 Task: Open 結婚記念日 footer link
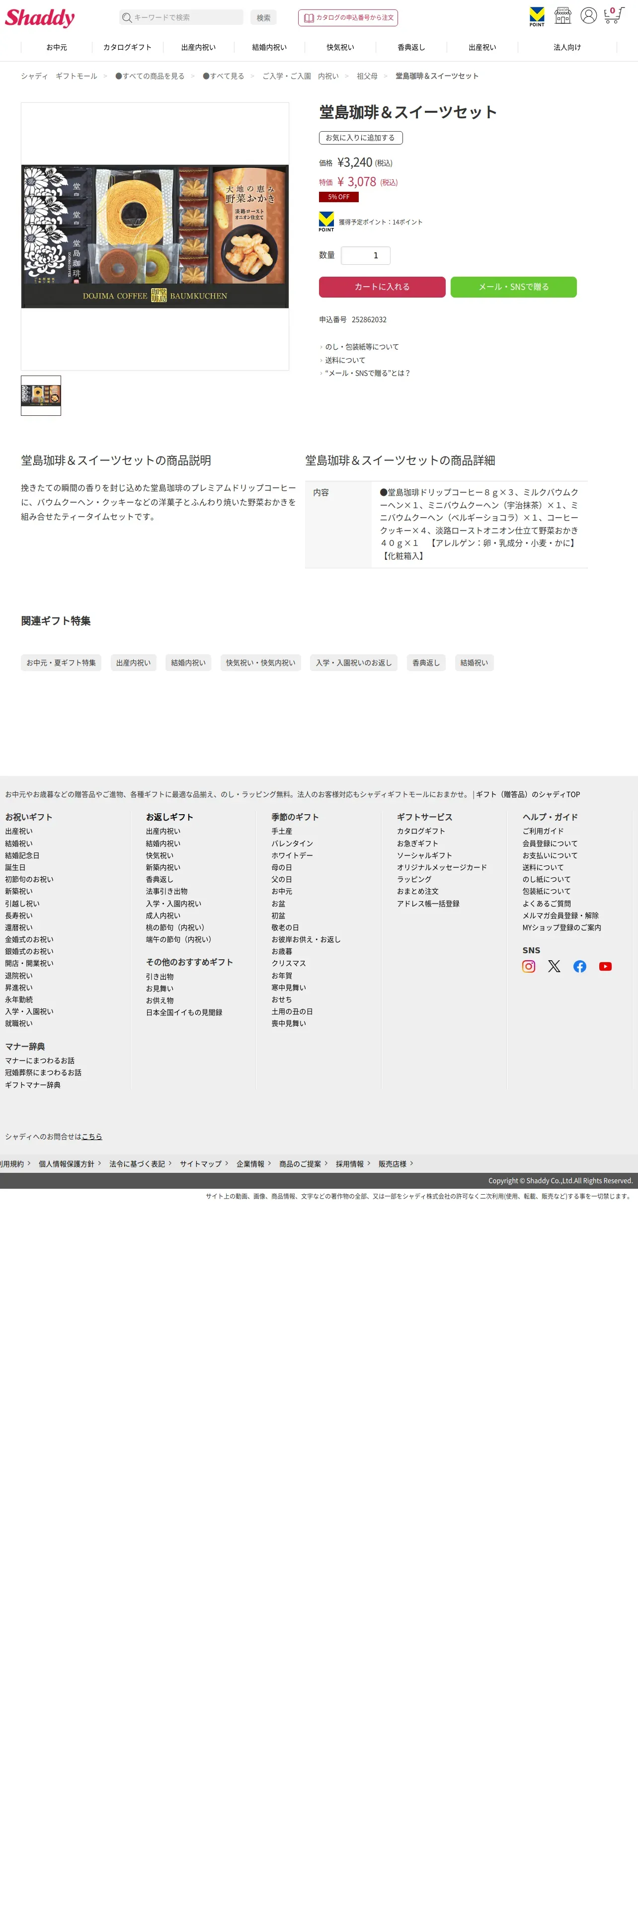(x=22, y=855)
